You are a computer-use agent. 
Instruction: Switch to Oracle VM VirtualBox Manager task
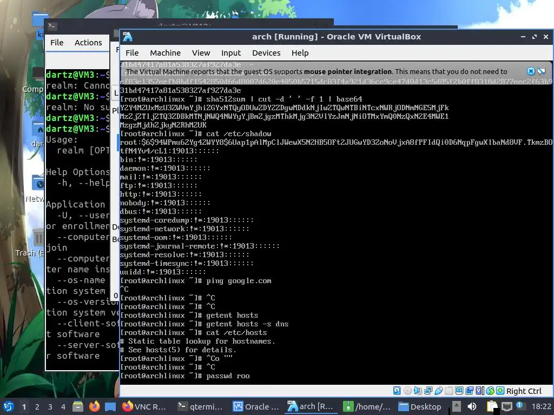click(x=256, y=406)
